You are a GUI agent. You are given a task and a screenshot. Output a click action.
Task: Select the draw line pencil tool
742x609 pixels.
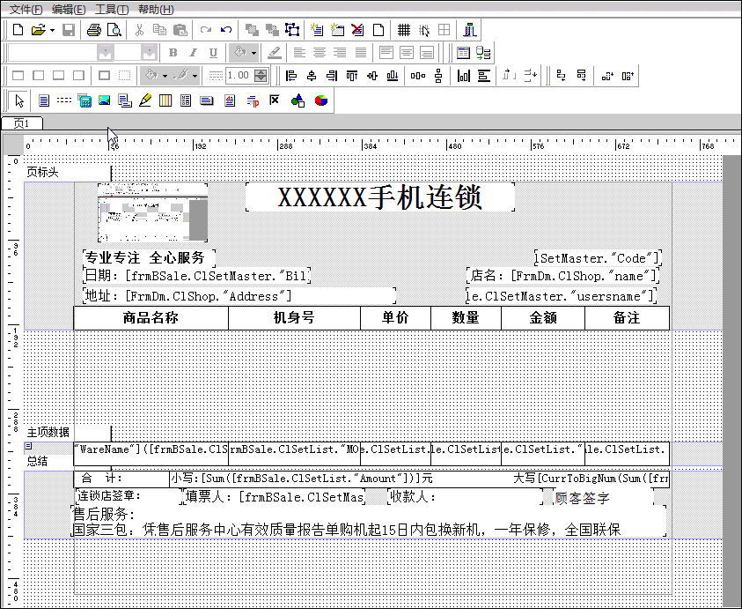click(x=145, y=100)
